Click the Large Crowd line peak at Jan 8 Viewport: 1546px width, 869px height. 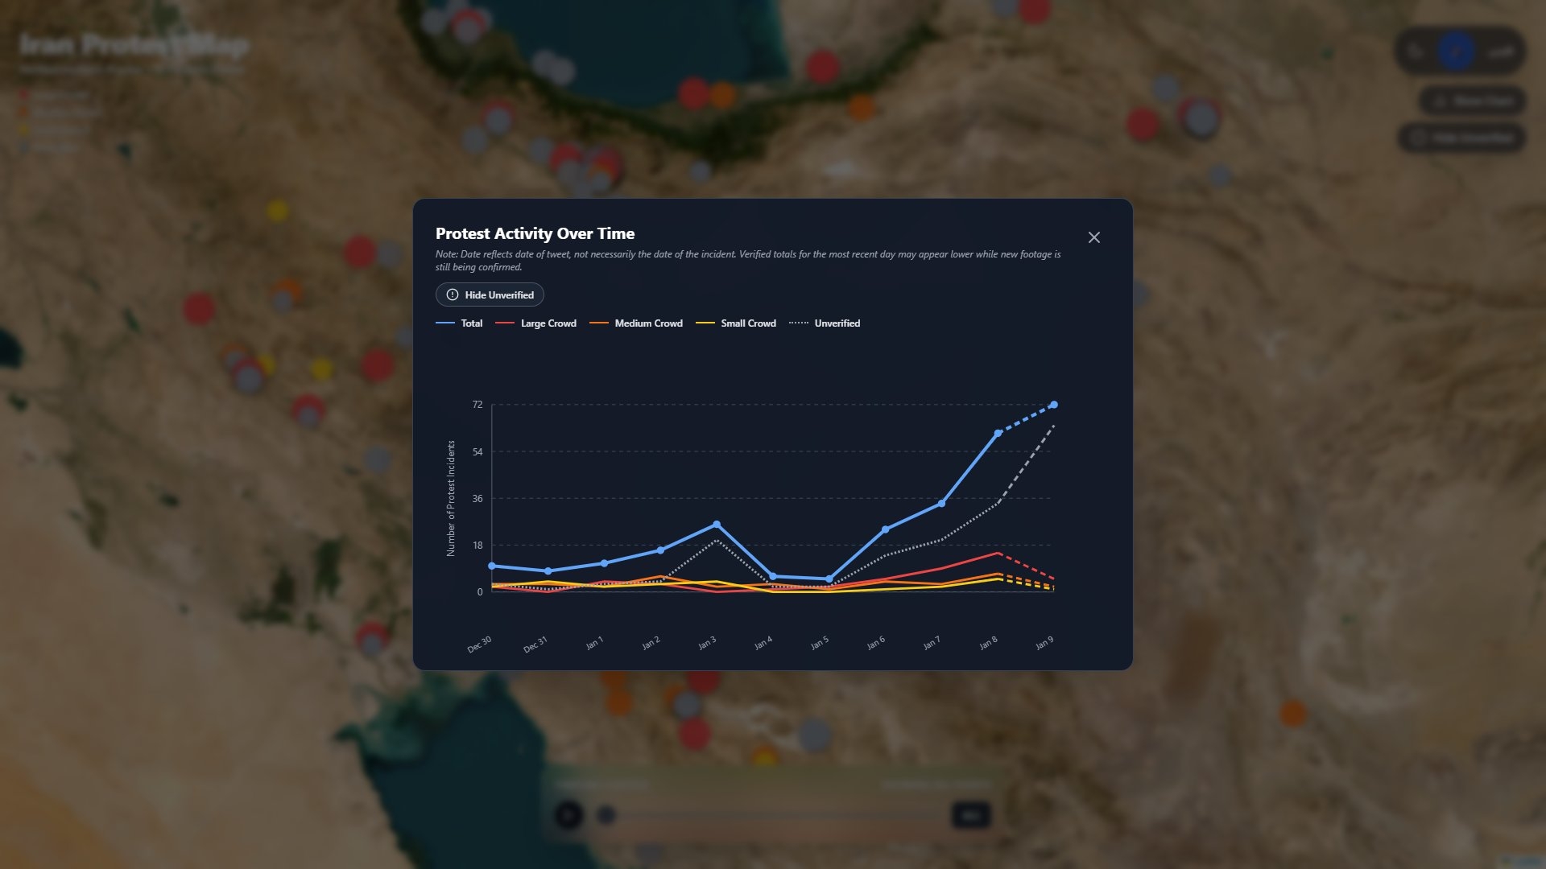point(998,554)
